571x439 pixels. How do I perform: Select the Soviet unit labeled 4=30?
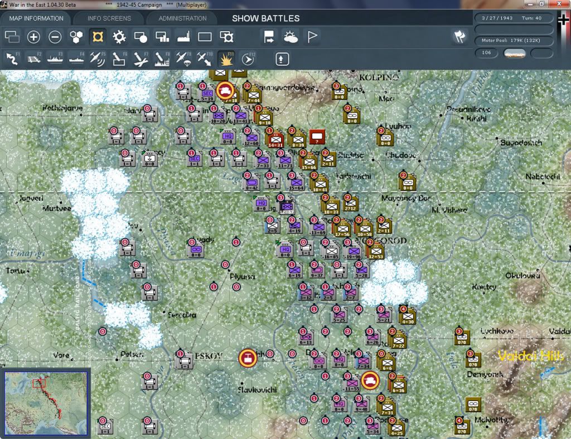[408, 317]
